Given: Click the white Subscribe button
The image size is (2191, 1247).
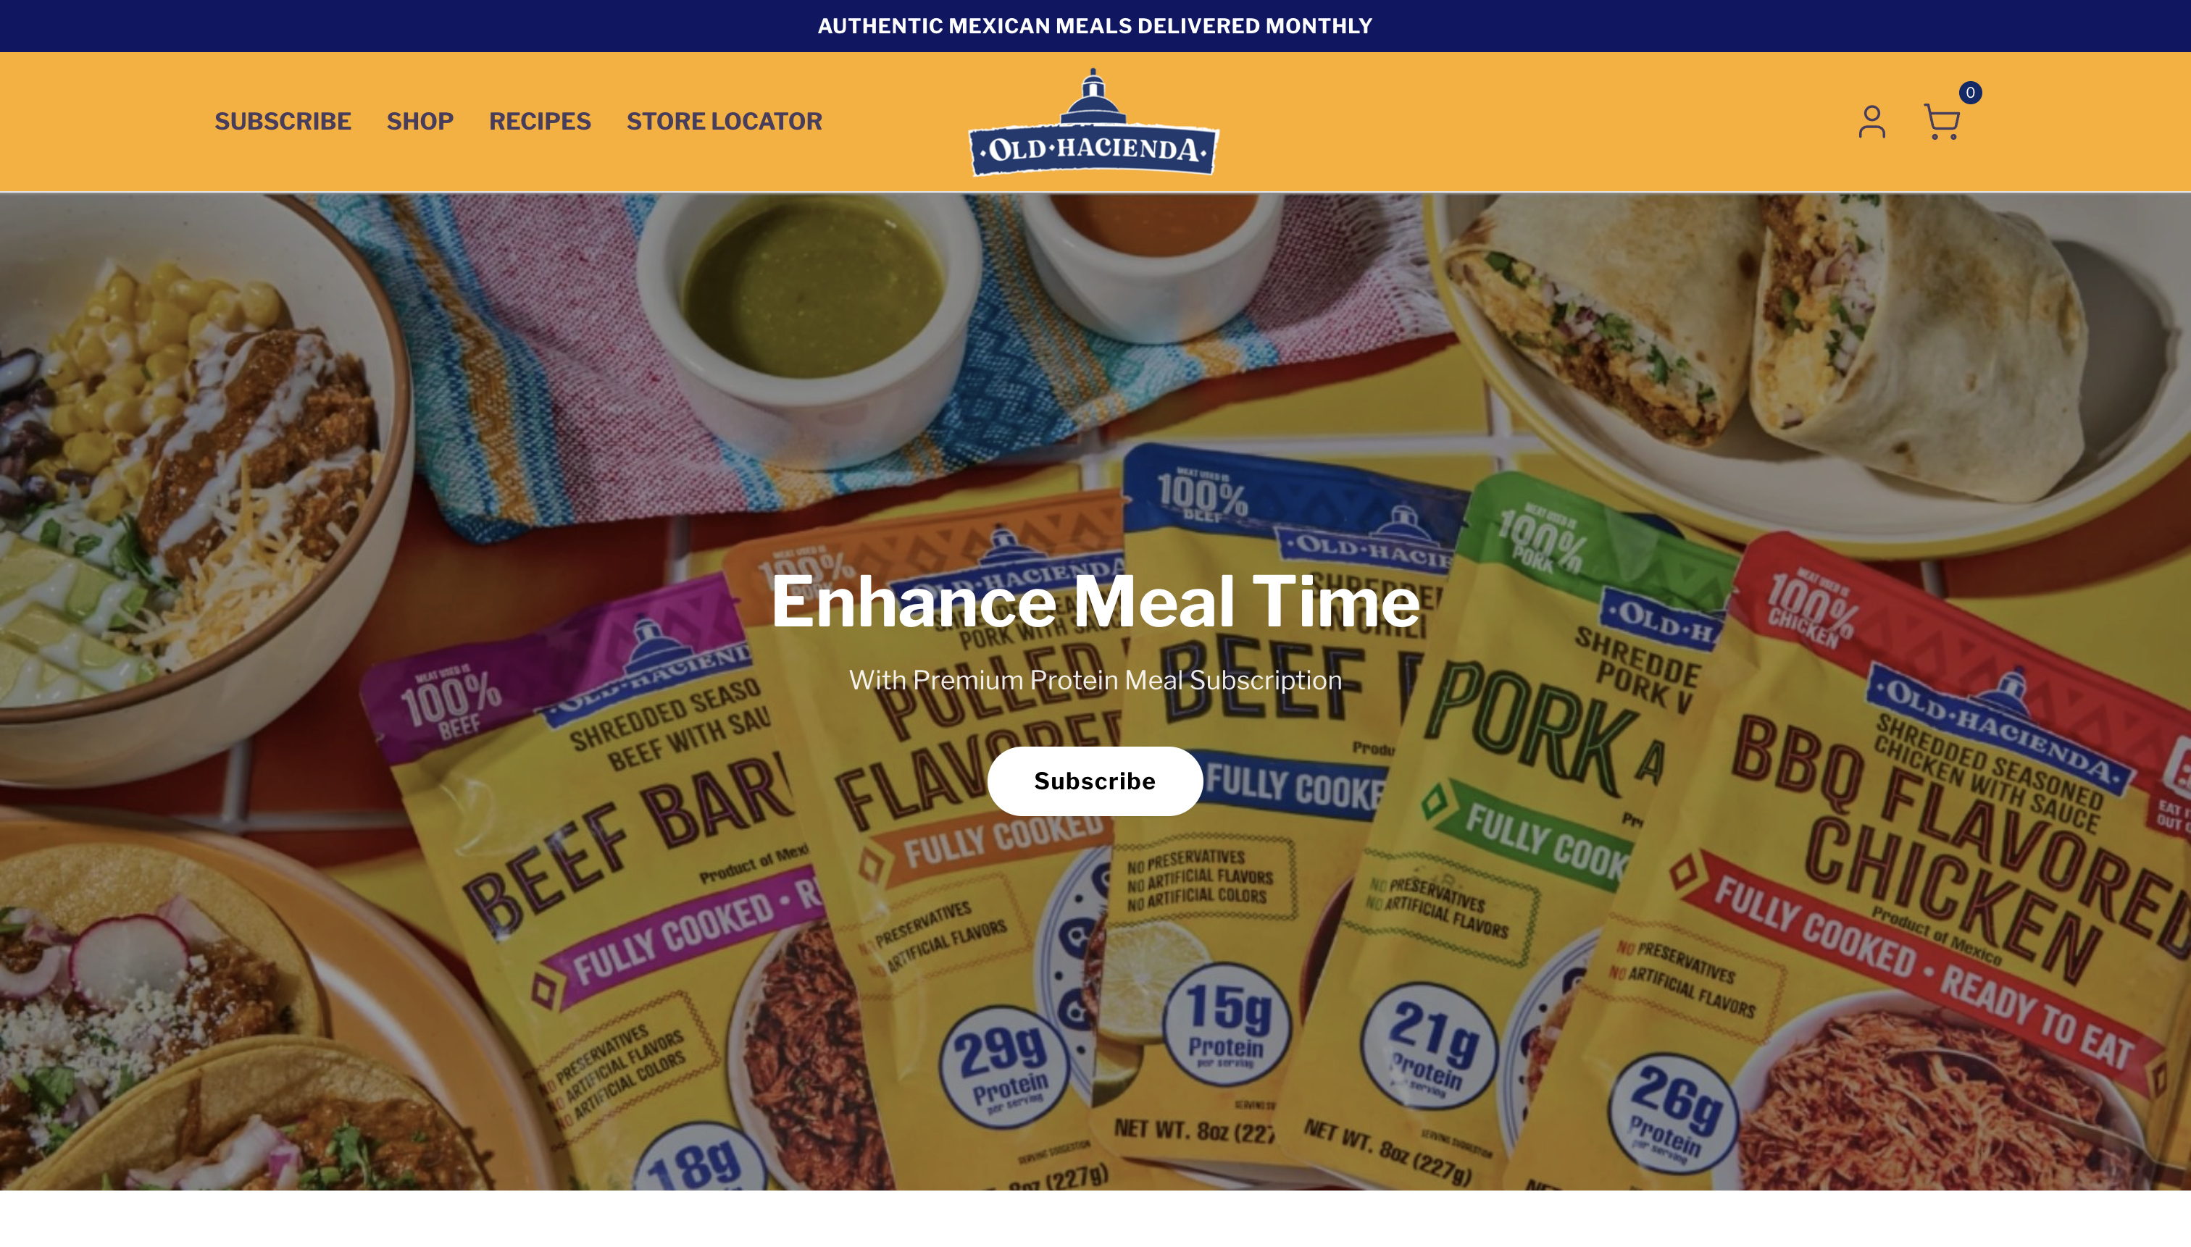Looking at the screenshot, I should point(1094,780).
